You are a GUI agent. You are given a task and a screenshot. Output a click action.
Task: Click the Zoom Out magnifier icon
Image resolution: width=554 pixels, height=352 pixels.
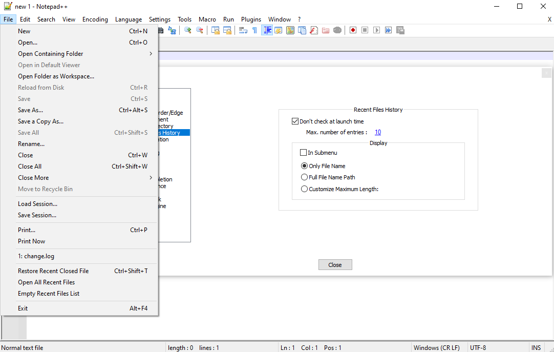point(200,30)
